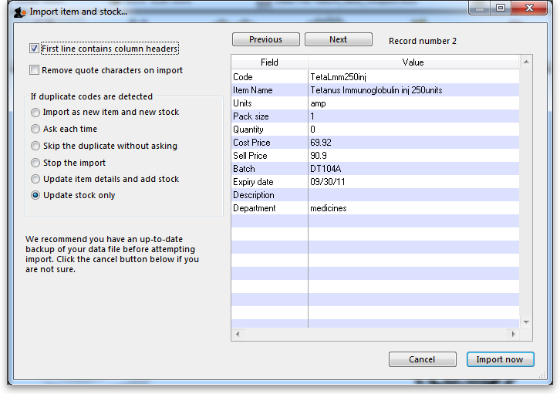Viewport: 560px width, 394px height.
Task: Select the Update stock only radio button
Action: (36, 196)
